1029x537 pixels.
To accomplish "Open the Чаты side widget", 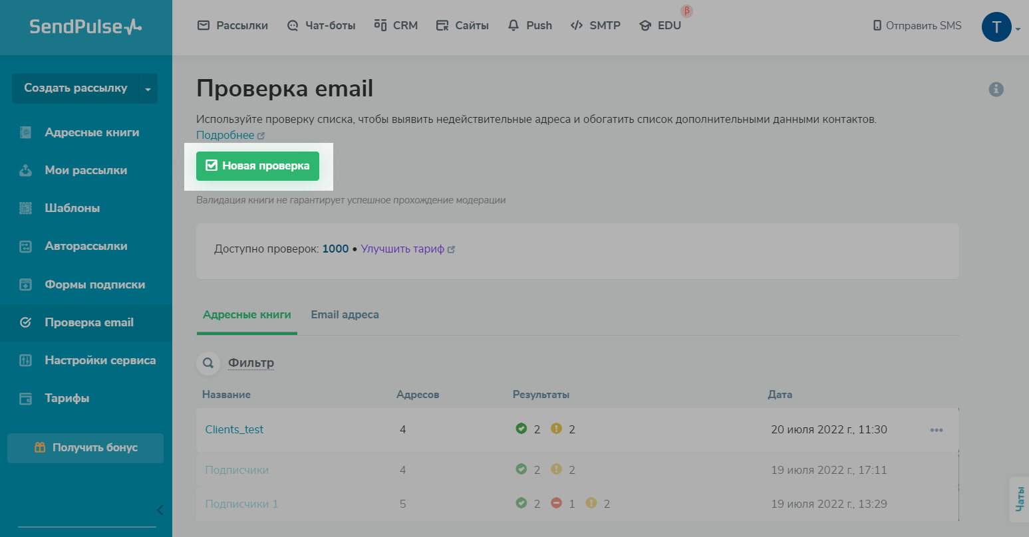I will click(x=1019, y=499).
